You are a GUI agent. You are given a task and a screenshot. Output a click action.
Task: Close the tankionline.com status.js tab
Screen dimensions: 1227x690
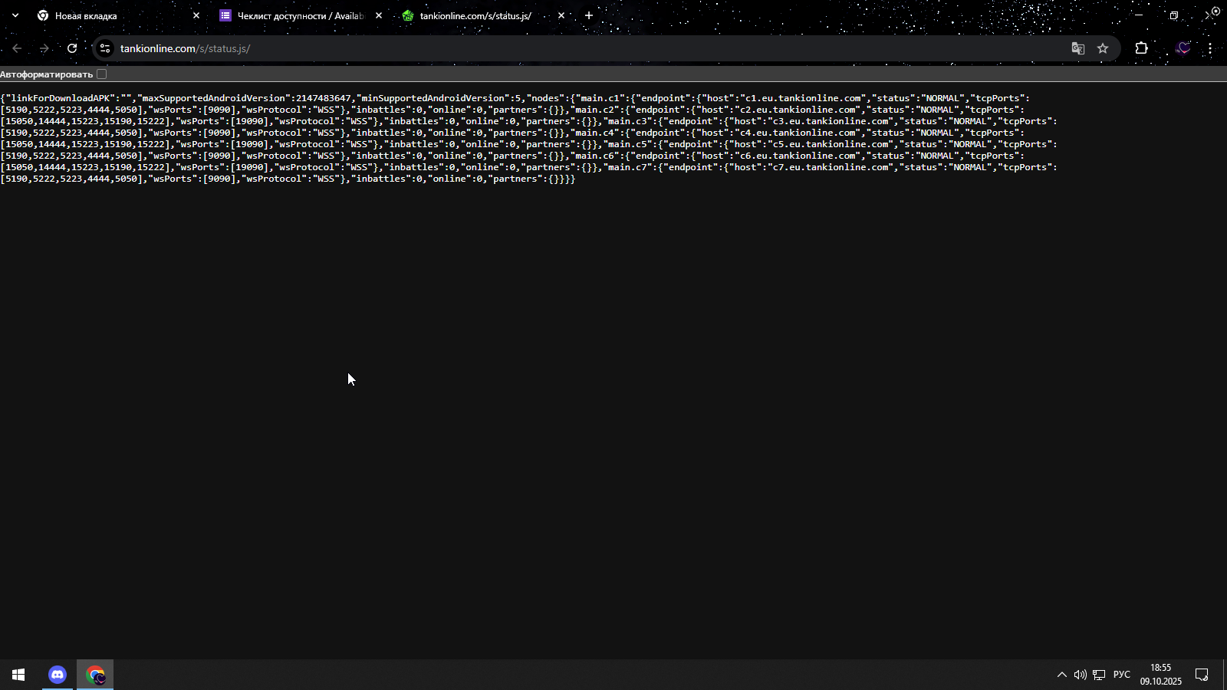coord(561,15)
